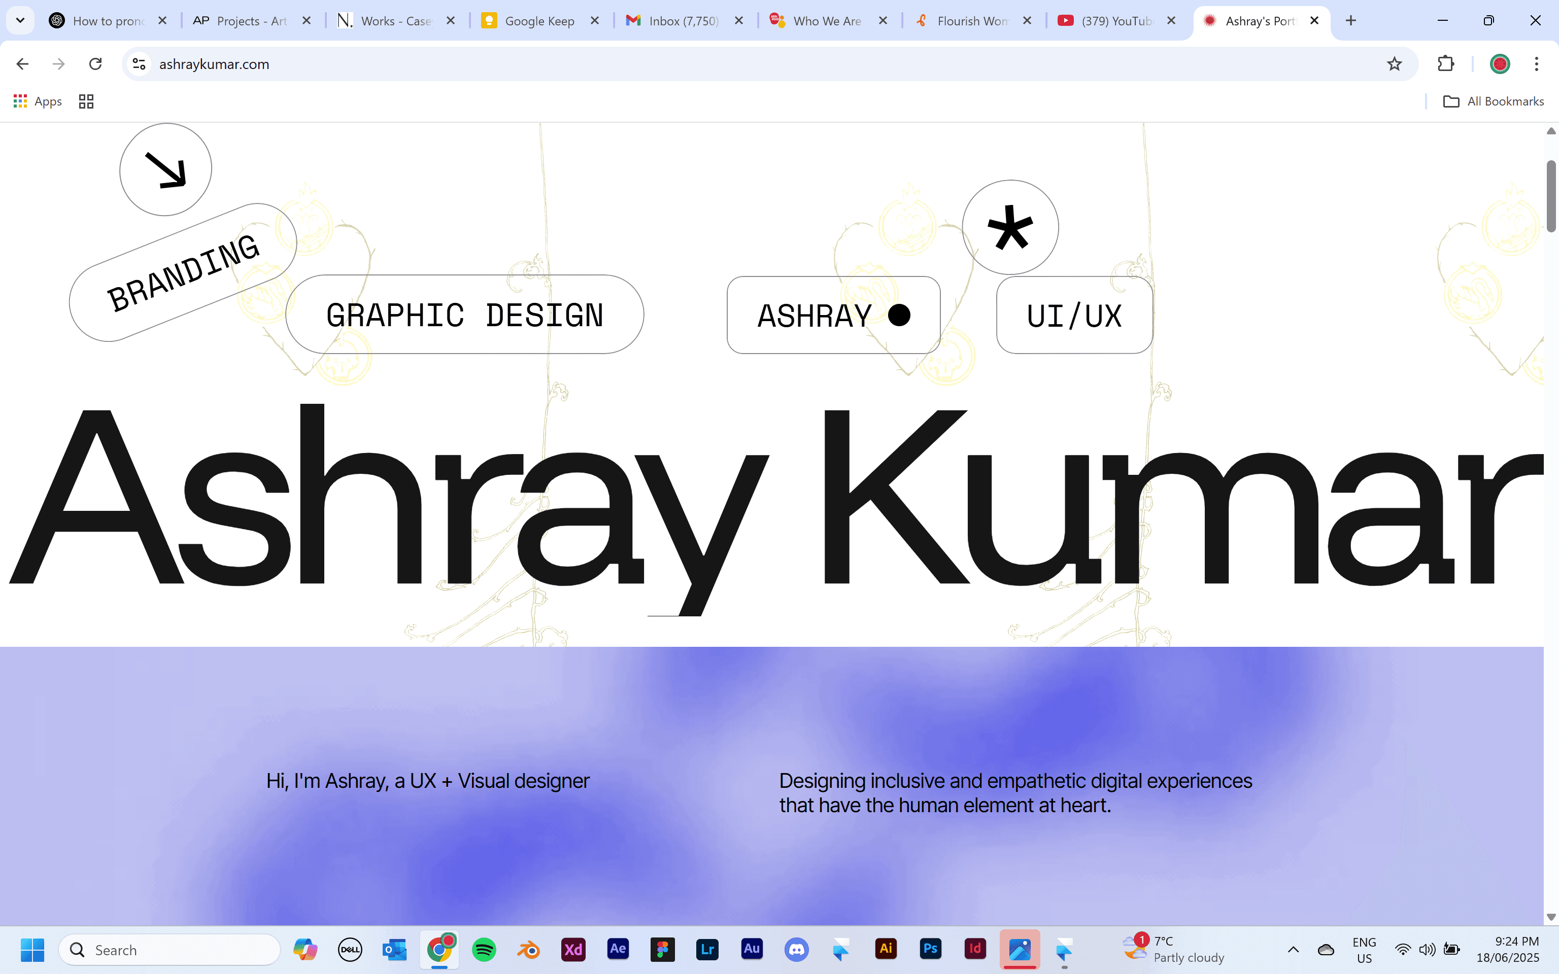The image size is (1559, 974).
Task: Open Discord from the taskbar
Action: tap(797, 949)
